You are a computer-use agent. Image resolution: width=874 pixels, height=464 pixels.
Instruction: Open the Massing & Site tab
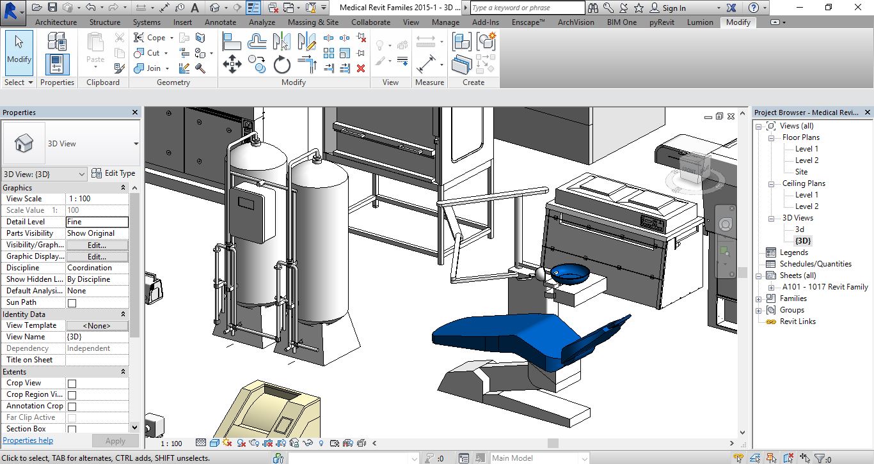click(313, 22)
